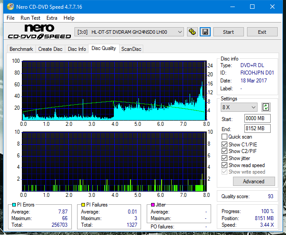Screen dimensions: 286x235
Task: Open the File menu
Action: coord(11,18)
